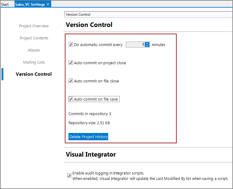Screen dimensions: 233x189
Task: Disable Auto-commit on project close
Action: [71, 63]
